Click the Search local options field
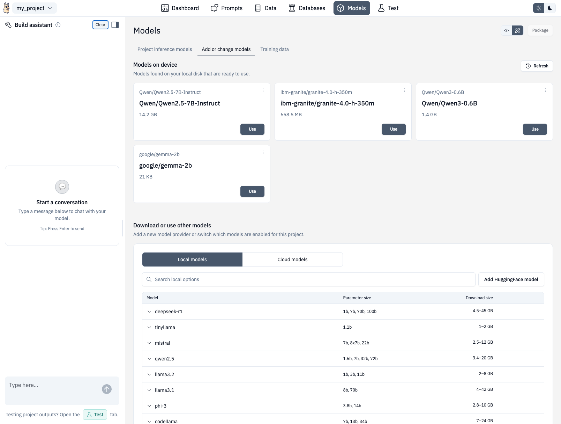The width and height of the screenshot is (561, 424). coord(309,279)
